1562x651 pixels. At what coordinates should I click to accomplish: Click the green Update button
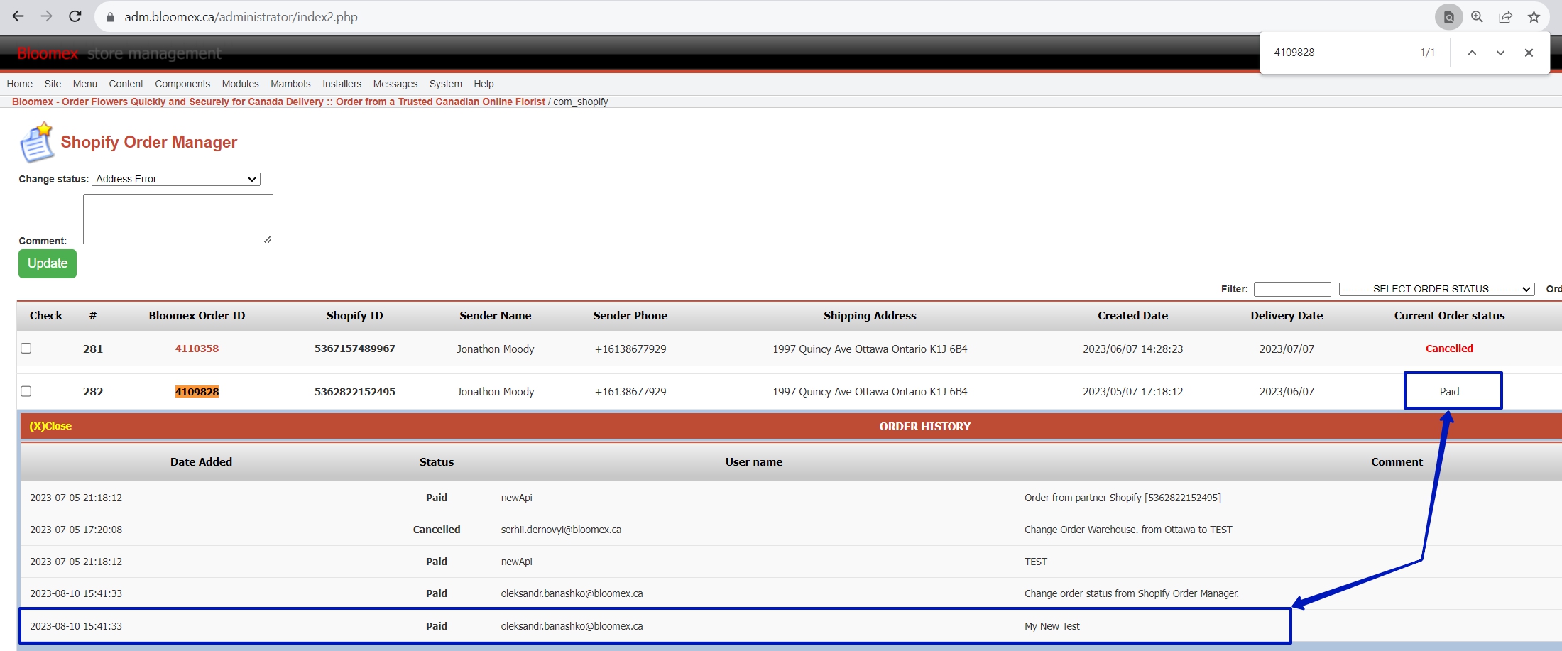click(48, 263)
